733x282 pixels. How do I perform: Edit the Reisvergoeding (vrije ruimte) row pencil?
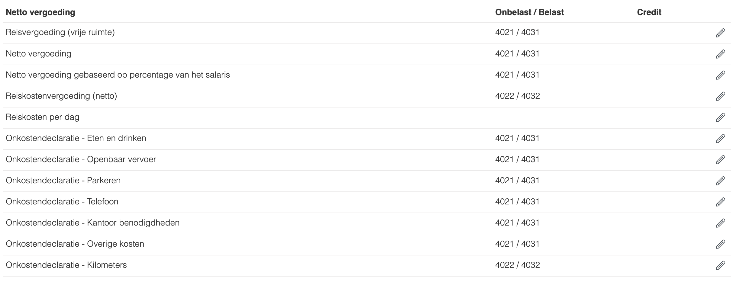720,33
